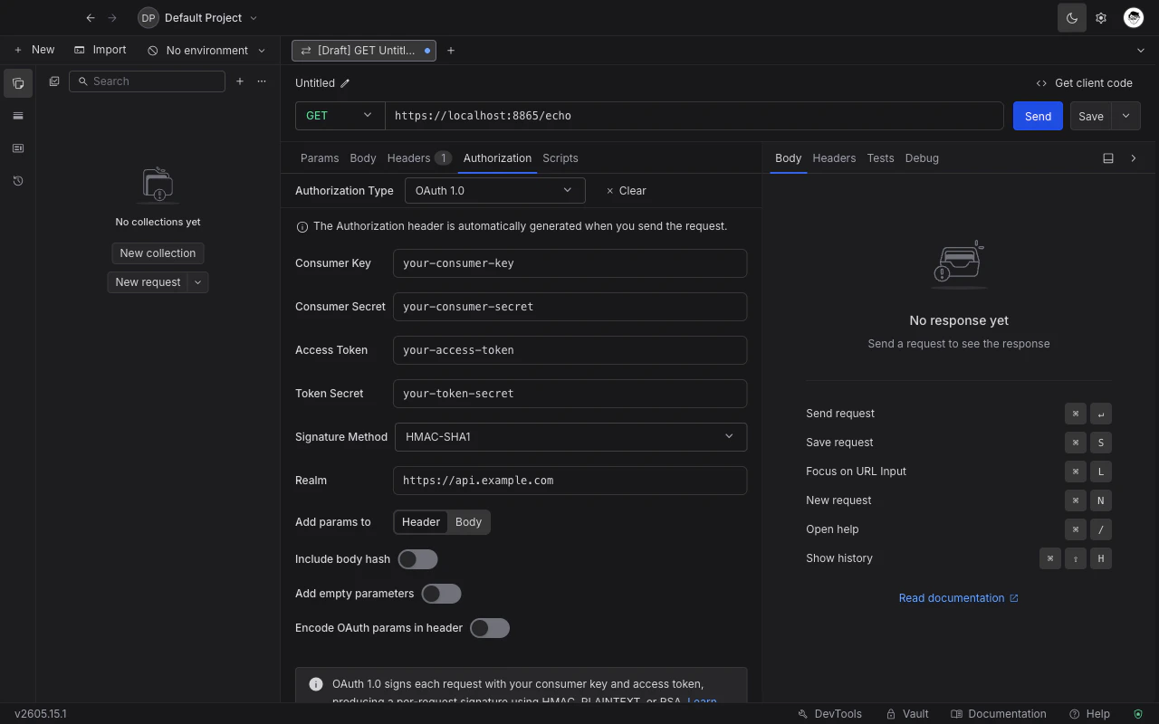Viewport: 1159px width, 724px height.
Task: Select Header for Add params to
Action: click(x=421, y=522)
